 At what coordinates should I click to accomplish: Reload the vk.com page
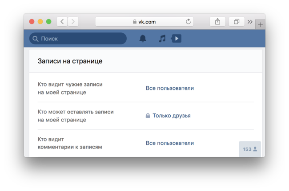(x=188, y=22)
